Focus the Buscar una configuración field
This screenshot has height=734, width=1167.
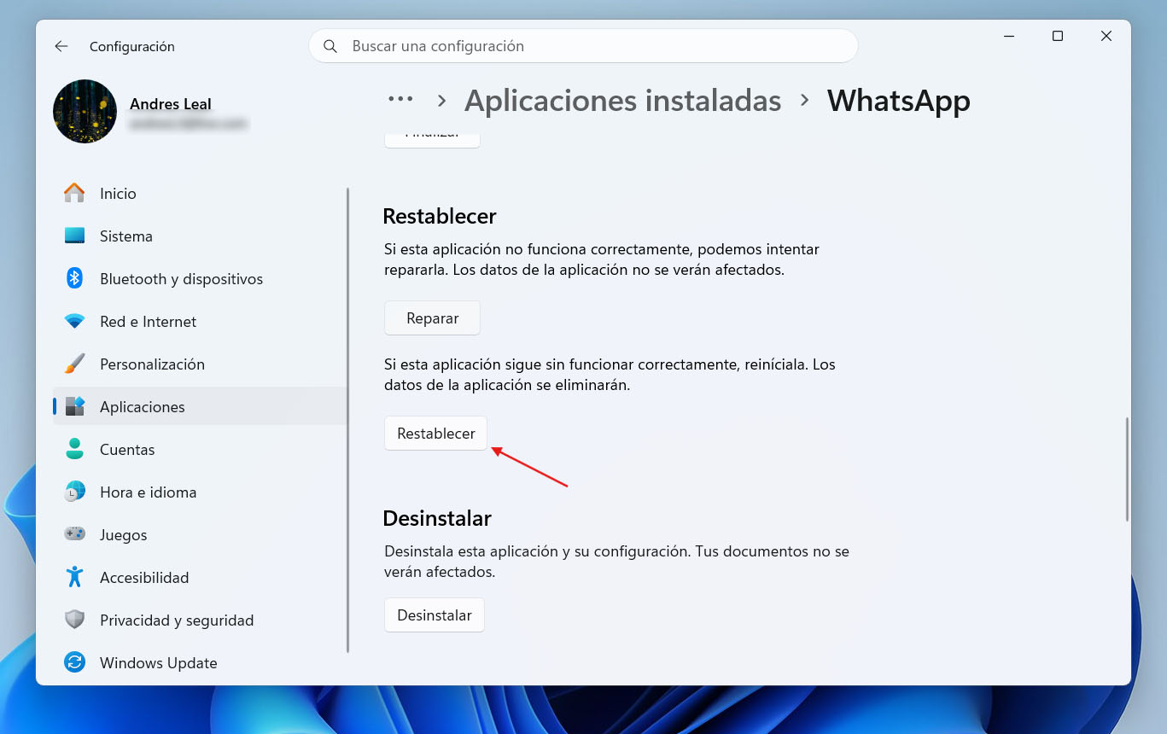[x=583, y=46]
